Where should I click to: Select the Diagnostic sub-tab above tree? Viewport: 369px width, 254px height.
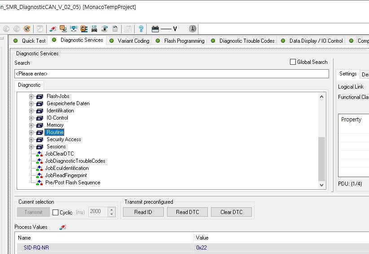click(x=29, y=85)
